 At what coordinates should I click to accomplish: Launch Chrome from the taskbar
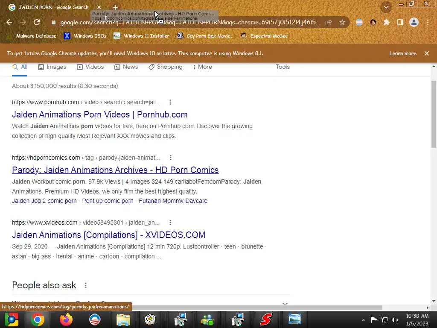[38, 319]
